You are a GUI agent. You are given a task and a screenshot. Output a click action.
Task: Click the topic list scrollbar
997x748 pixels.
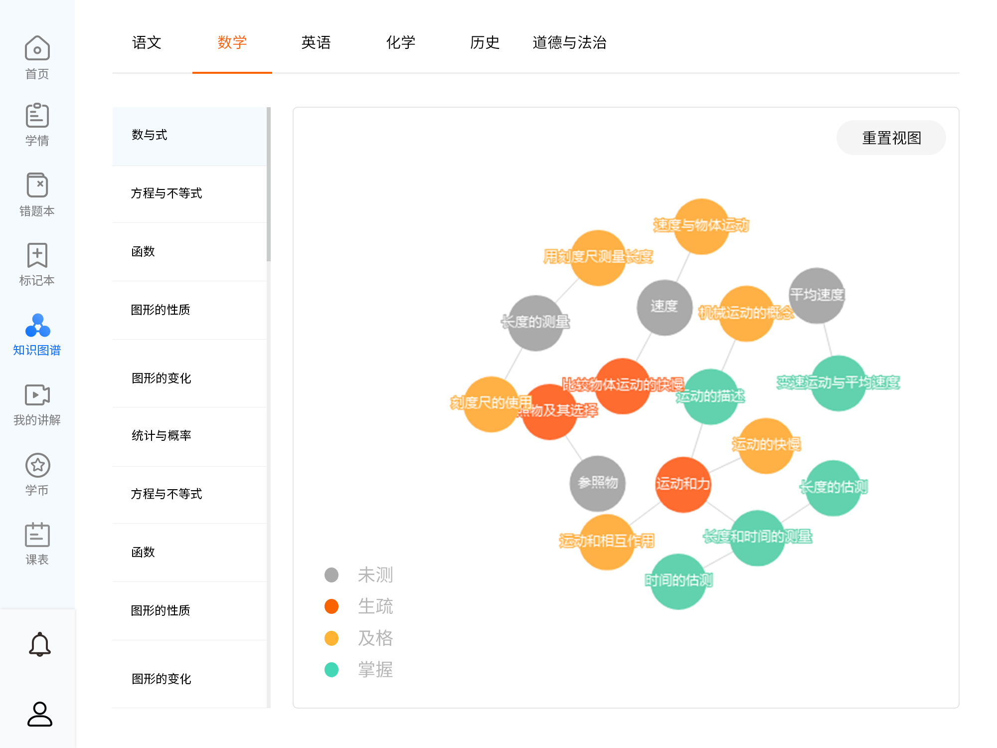(x=269, y=185)
